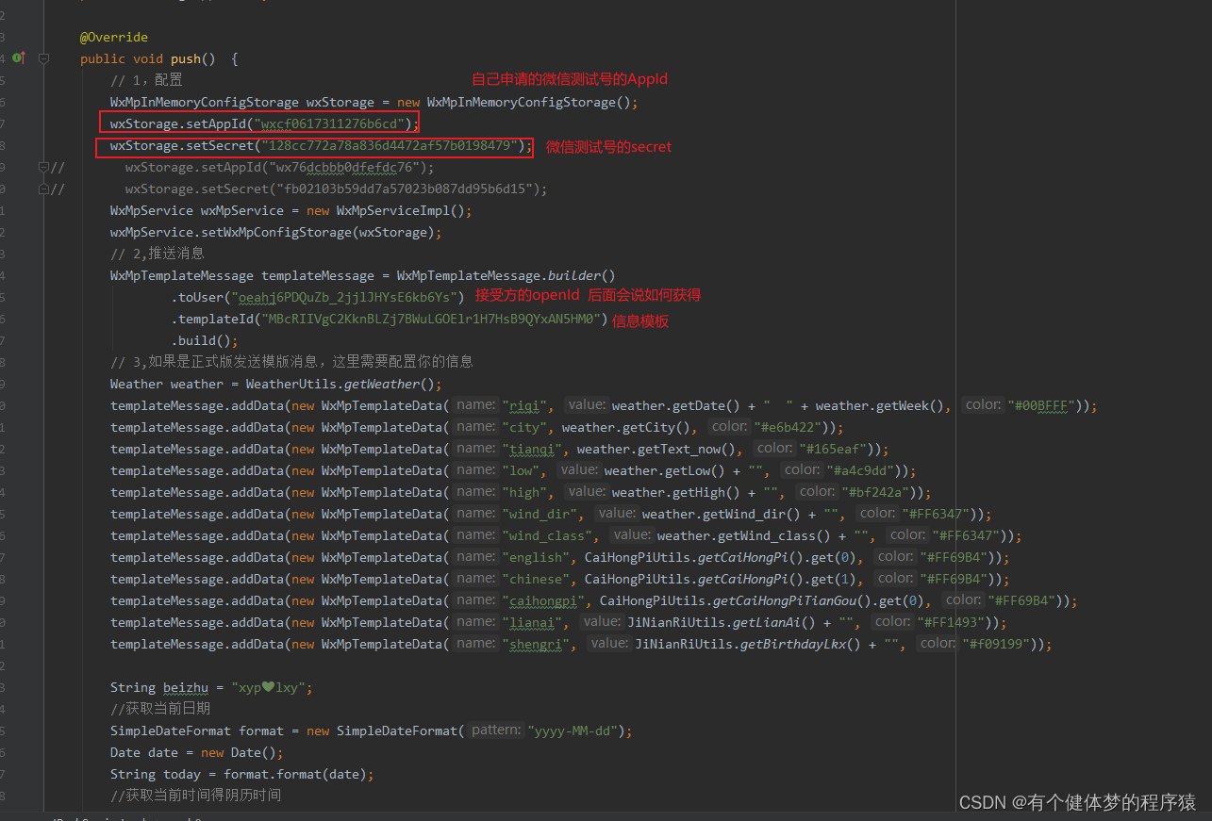The width and height of the screenshot is (1212, 821).
Task: Click the "caihongpi" name string
Action: pos(544,600)
